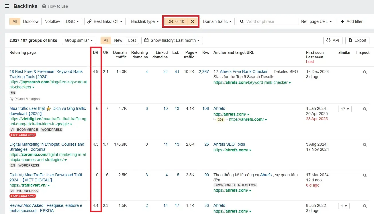374x214 pixels.
Task: Click the Export button
Action: pyautogui.click(x=357, y=40)
